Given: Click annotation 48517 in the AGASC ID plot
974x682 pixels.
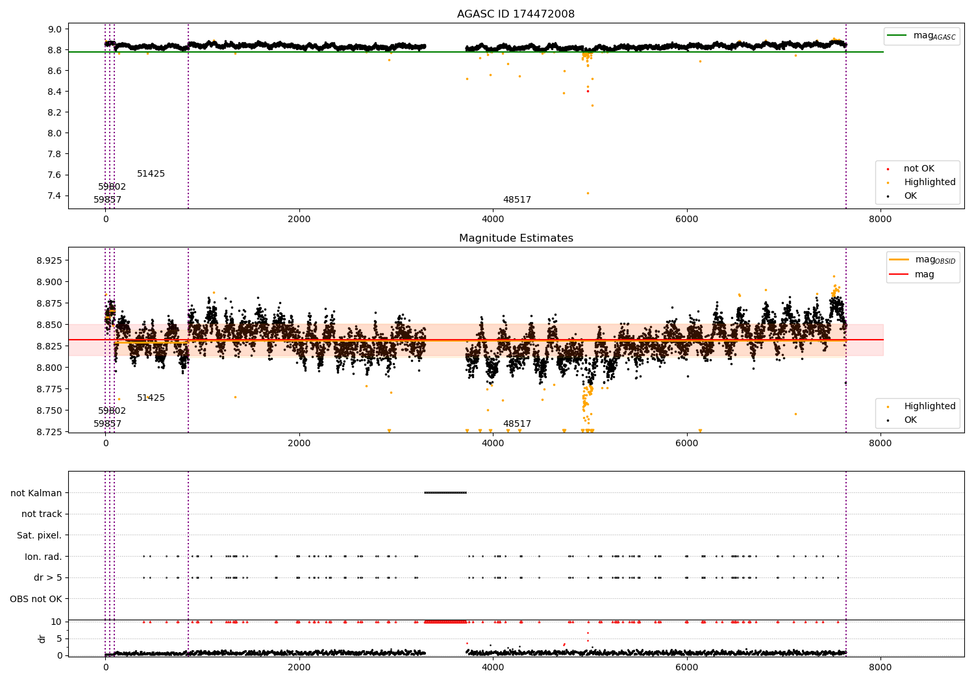Looking at the screenshot, I should [517, 200].
